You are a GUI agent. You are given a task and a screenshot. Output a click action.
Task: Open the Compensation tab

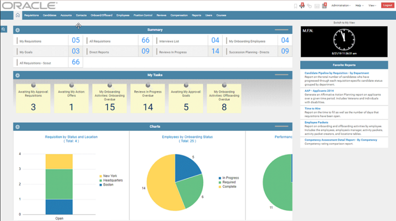(x=179, y=15)
